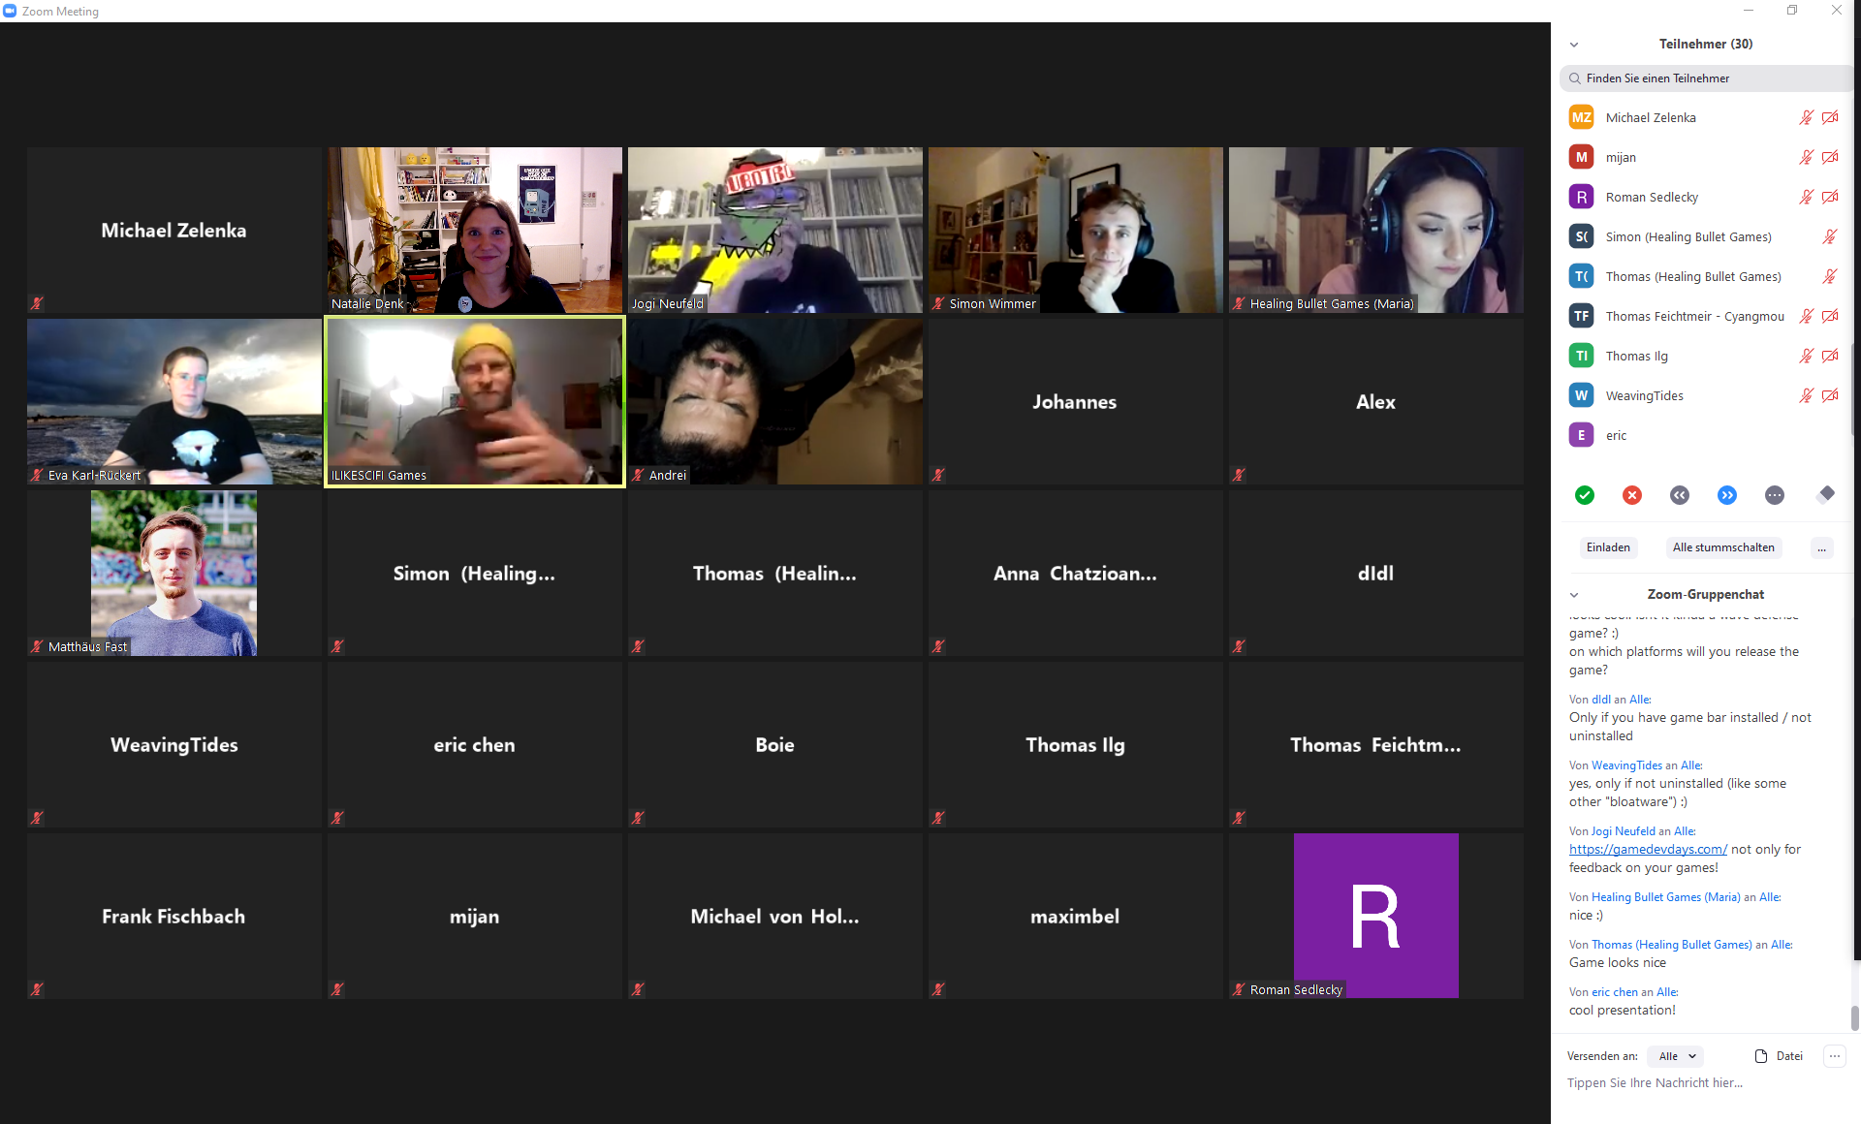This screenshot has width=1861, height=1124.
Task: Click the muted mic icon on maximbel tile
Action: click(x=938, y=989)
